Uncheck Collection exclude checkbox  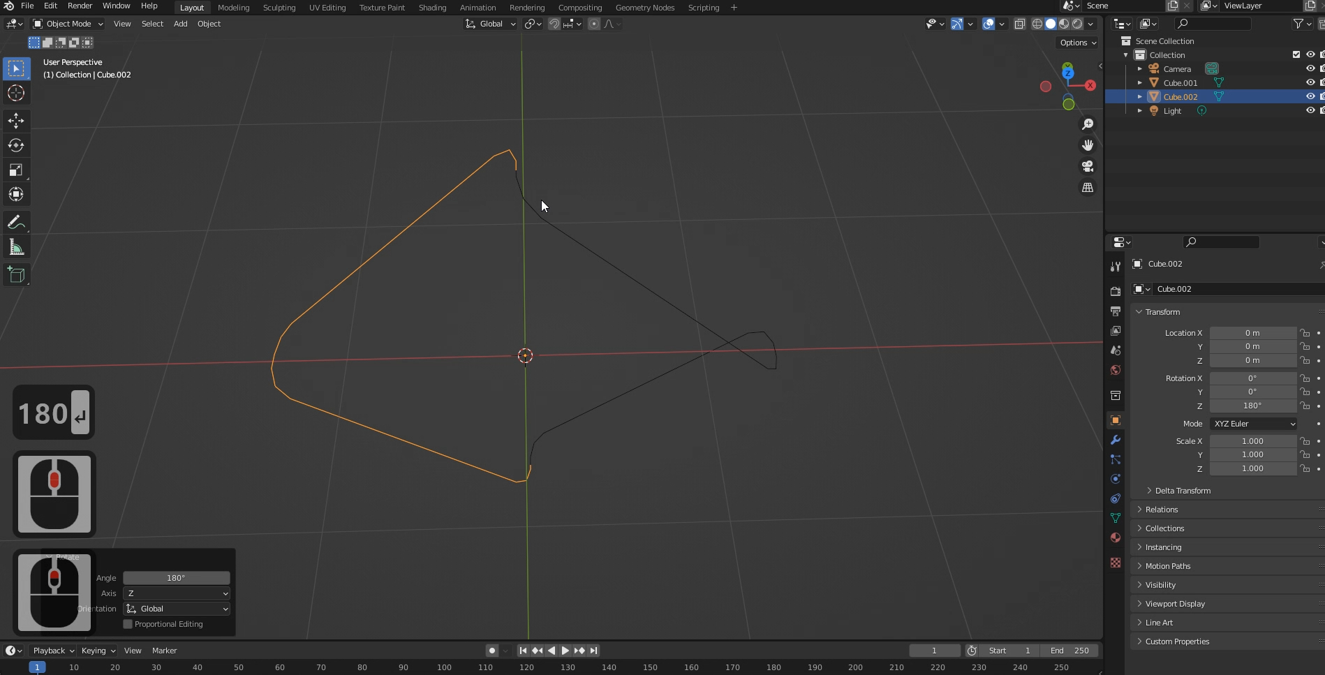click(1296, 54)
